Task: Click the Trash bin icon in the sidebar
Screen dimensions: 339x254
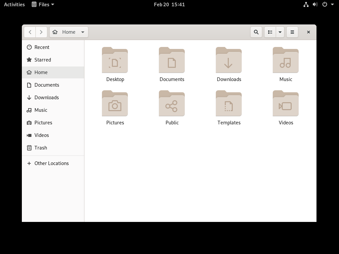Action: click(29, 148)
